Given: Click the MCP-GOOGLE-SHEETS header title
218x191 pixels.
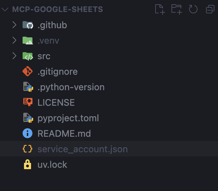Looking at the screenshot, I should click(57, 9).
